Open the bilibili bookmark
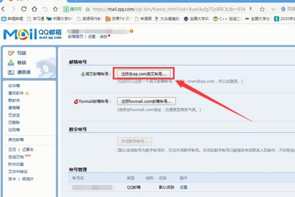This screenshot has width=295, height=197. (x=12, y=19)
